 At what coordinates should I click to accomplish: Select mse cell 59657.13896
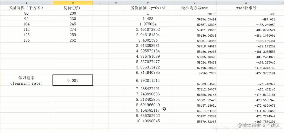[x=194, y=24]
